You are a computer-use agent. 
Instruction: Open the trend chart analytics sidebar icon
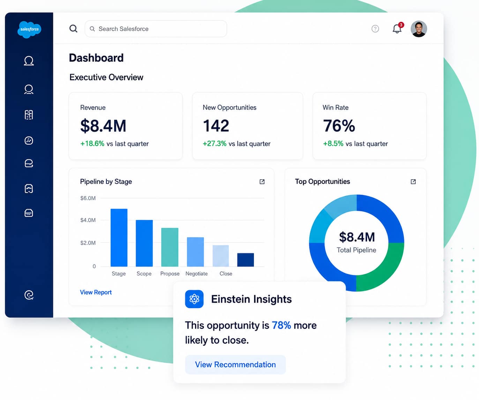tap(29, 140)
